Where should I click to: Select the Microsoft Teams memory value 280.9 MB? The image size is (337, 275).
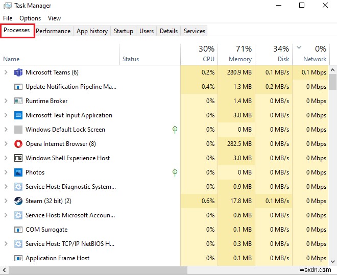click(239, 72)
